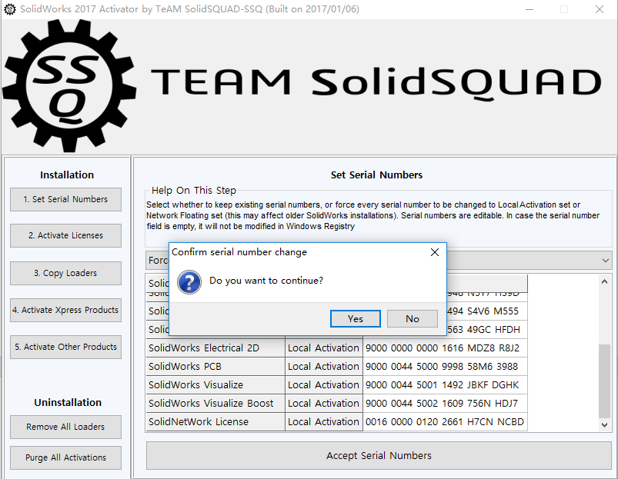Edit serial 9000 0044 5001 1492 JBKF DGHK
This screenshot has height=479, width=618.
(x=445, y=385)
